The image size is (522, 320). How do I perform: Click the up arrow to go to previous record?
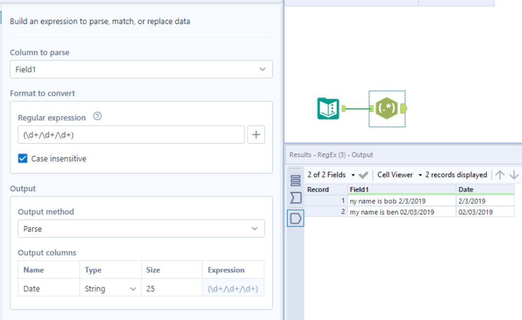tap(499, 174)
